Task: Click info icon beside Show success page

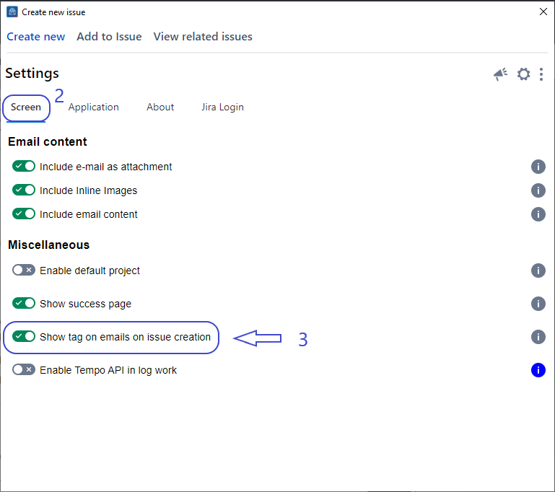Action: coord(538,304)
